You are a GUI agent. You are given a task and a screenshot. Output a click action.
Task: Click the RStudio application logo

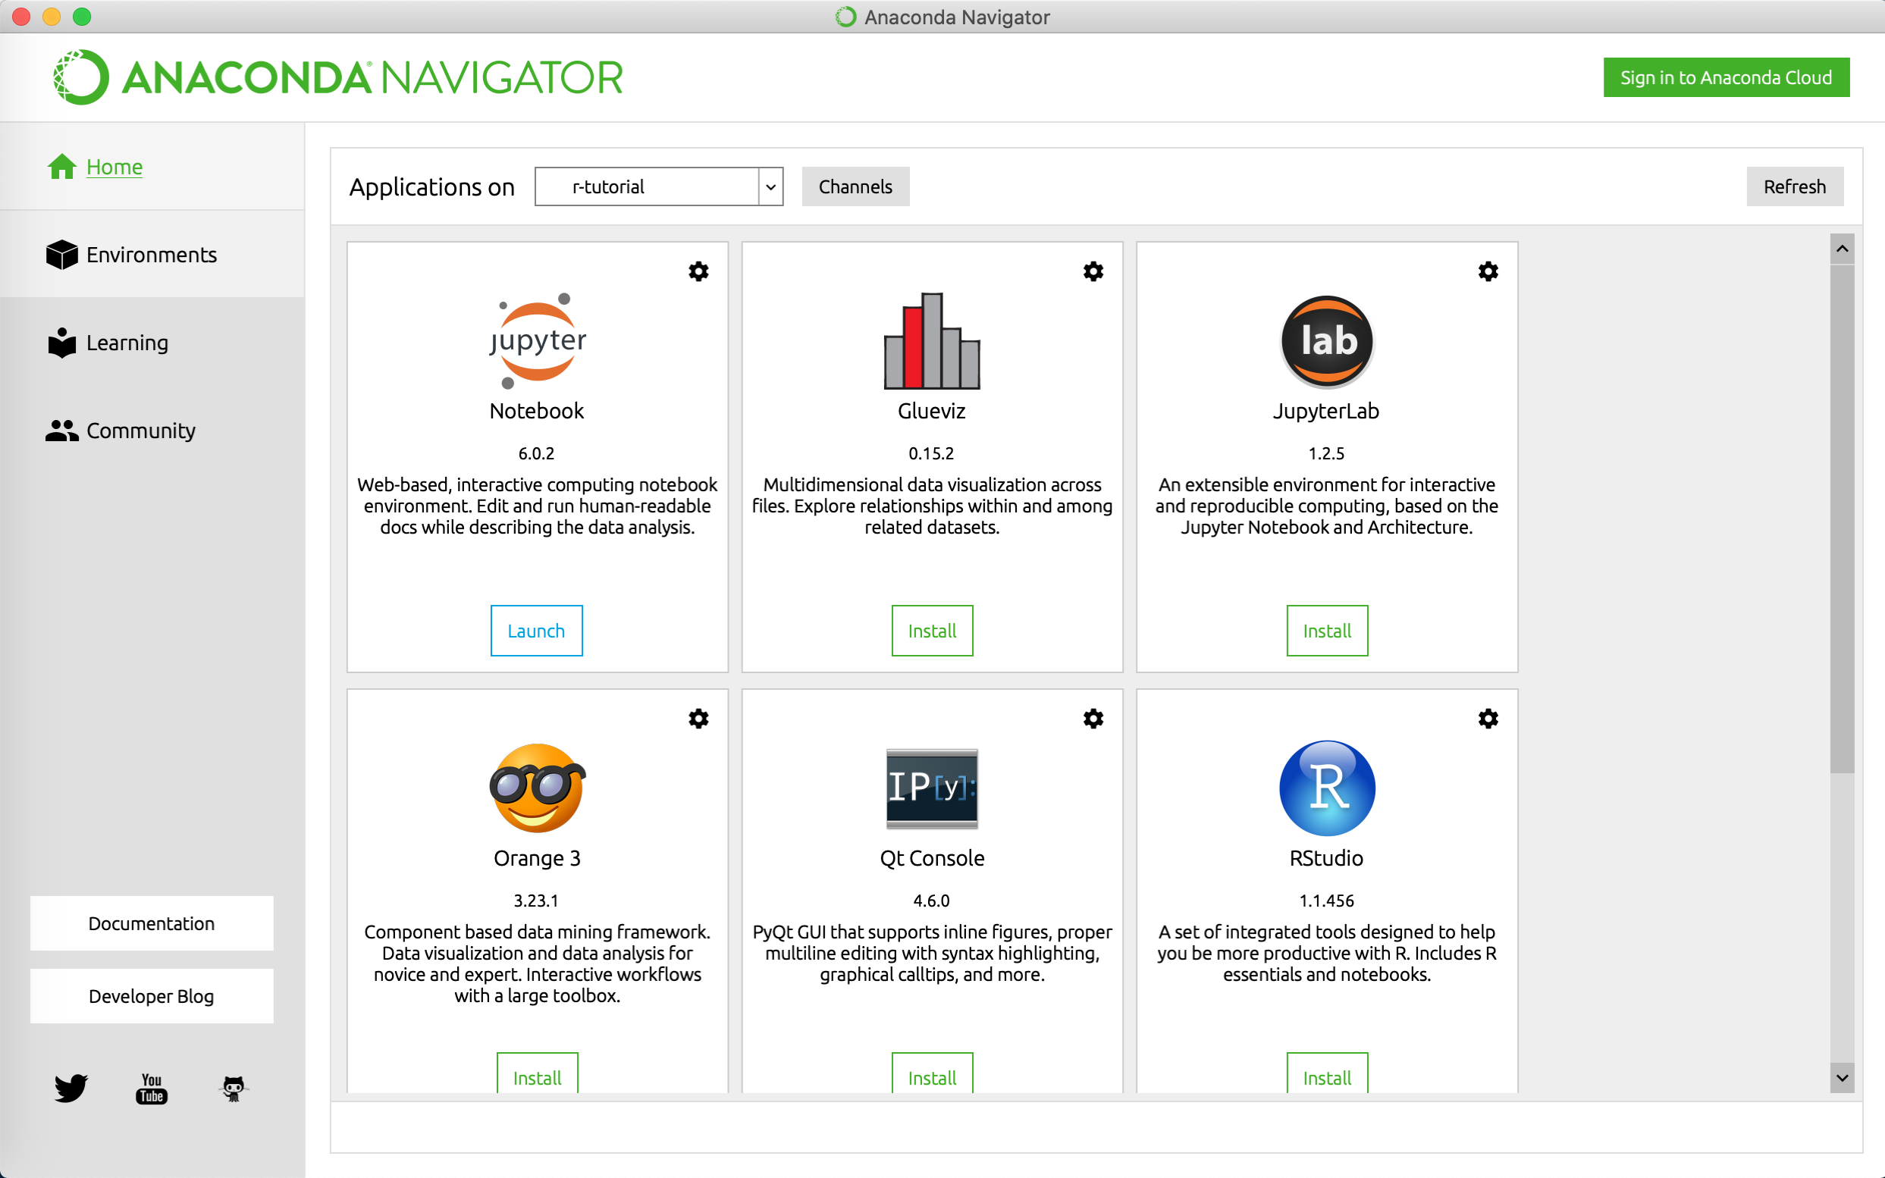click(1326, 788)
